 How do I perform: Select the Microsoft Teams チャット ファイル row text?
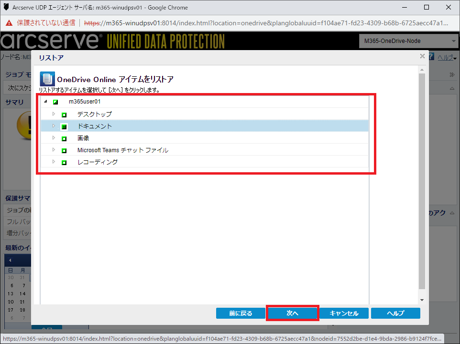click(123, 150)
